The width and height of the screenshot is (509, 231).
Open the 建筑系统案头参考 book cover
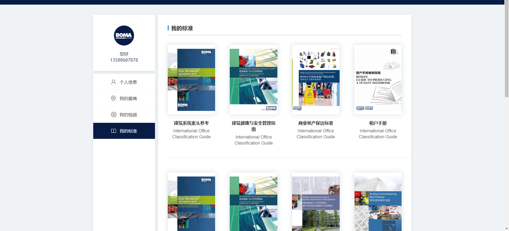[191, 79]
